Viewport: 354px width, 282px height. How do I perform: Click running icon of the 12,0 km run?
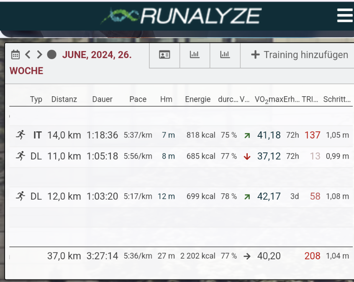pyautogui.click(x=20, y=196)
